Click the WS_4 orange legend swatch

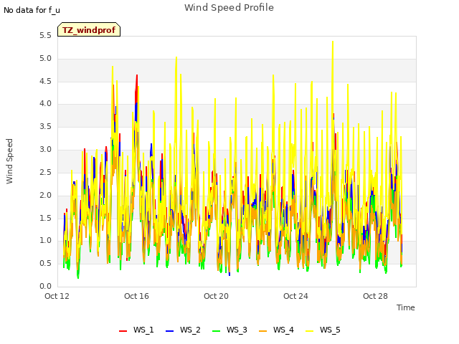point(263,331)
